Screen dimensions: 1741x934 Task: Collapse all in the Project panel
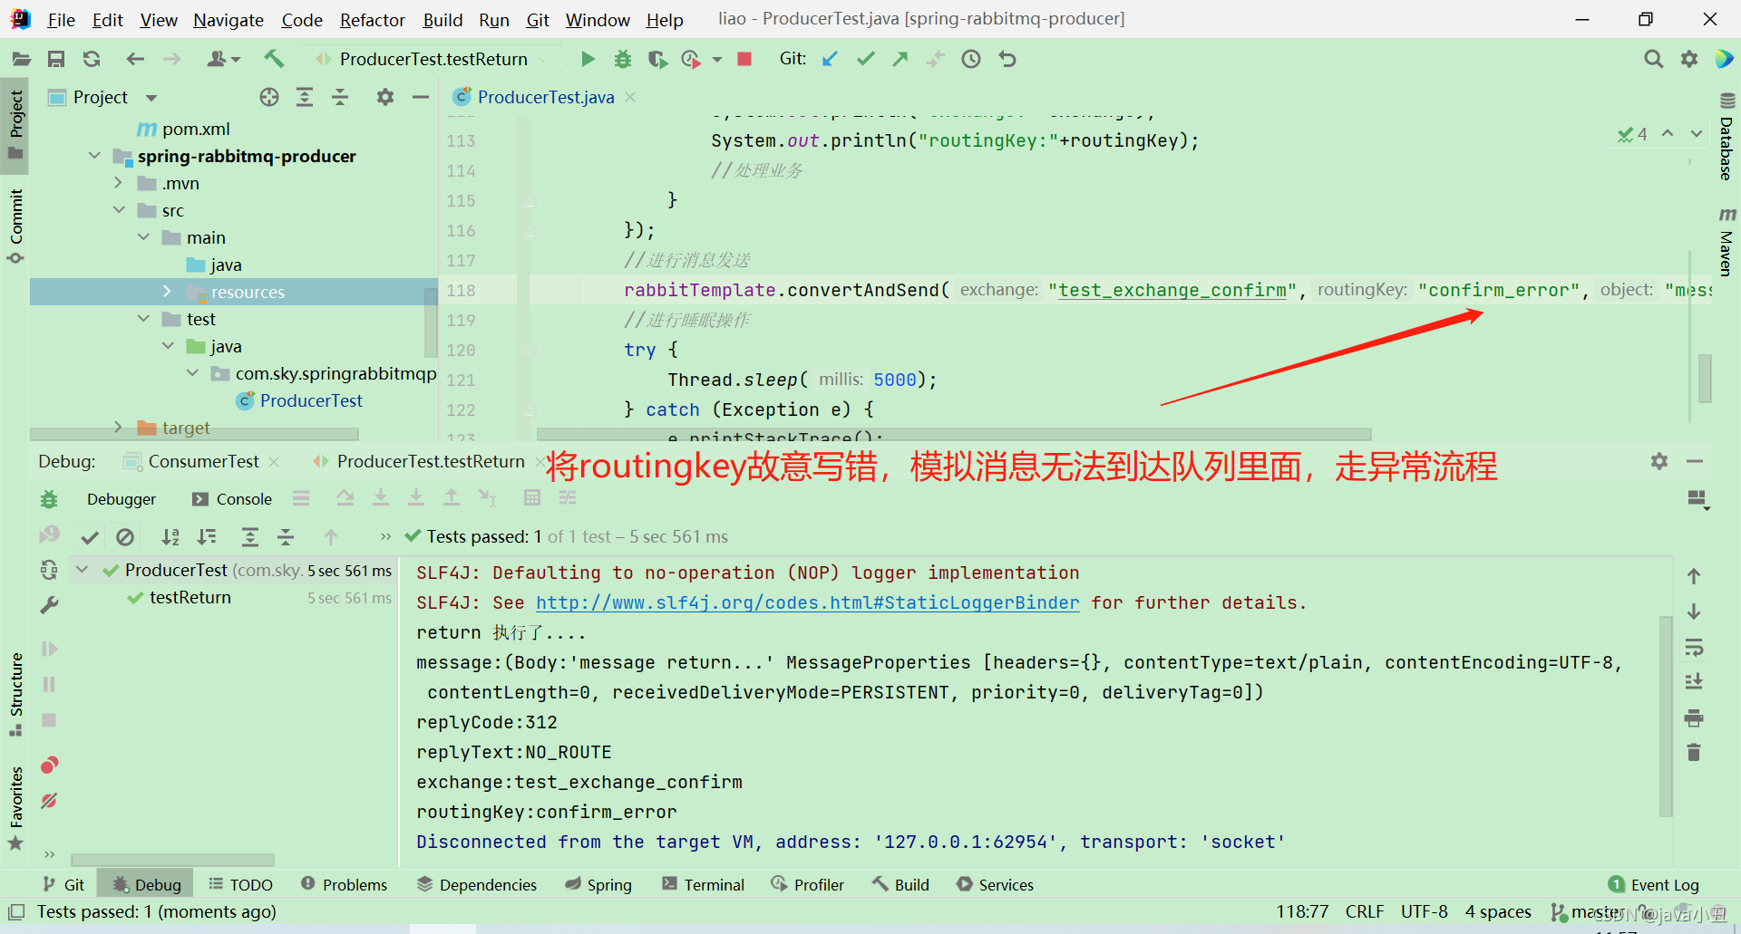(x=340, y=97)
